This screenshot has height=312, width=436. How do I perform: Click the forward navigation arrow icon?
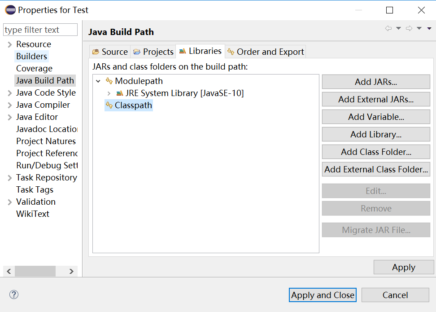point(409,29)
